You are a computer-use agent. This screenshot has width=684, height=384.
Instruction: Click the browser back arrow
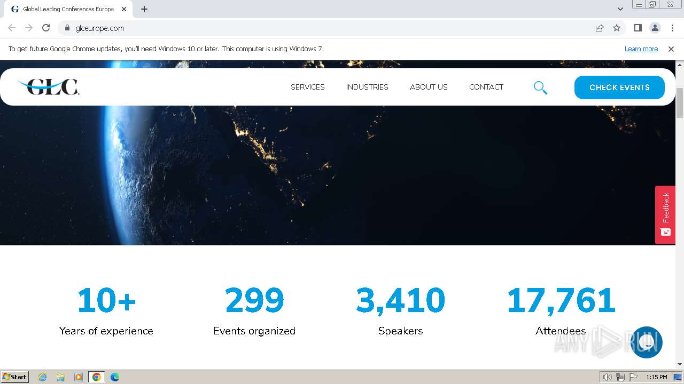click(12, 28)
